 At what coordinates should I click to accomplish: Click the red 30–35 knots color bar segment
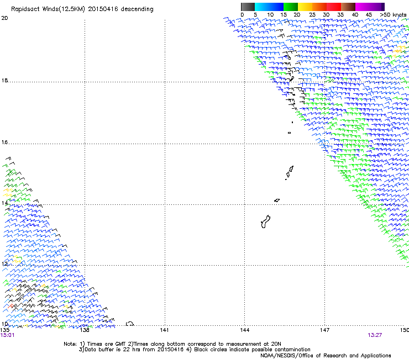(x=334, y=7)
